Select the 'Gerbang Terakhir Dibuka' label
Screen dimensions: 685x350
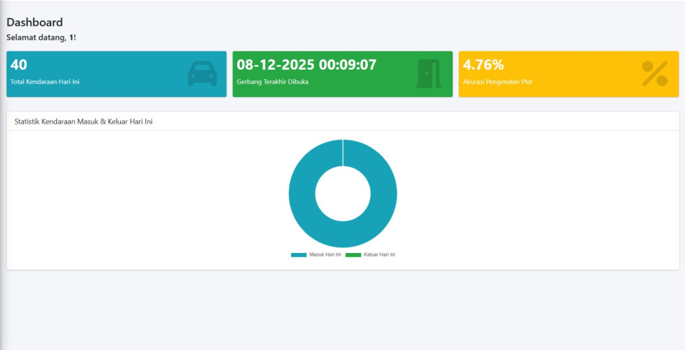[x=271, y=82]
